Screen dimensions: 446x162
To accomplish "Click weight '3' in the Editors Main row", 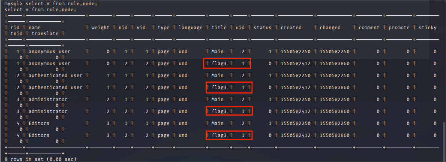I will click(x=108, y=123).
